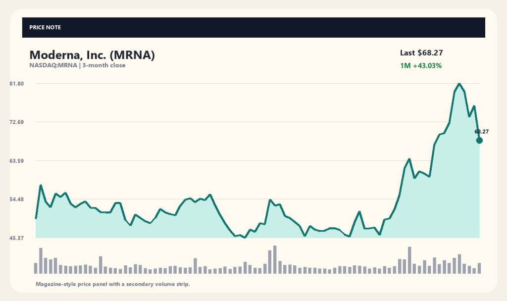507x301 pixels.
Task: Click the 54.48 y-axis label
Action: click(x=16, y=200)
